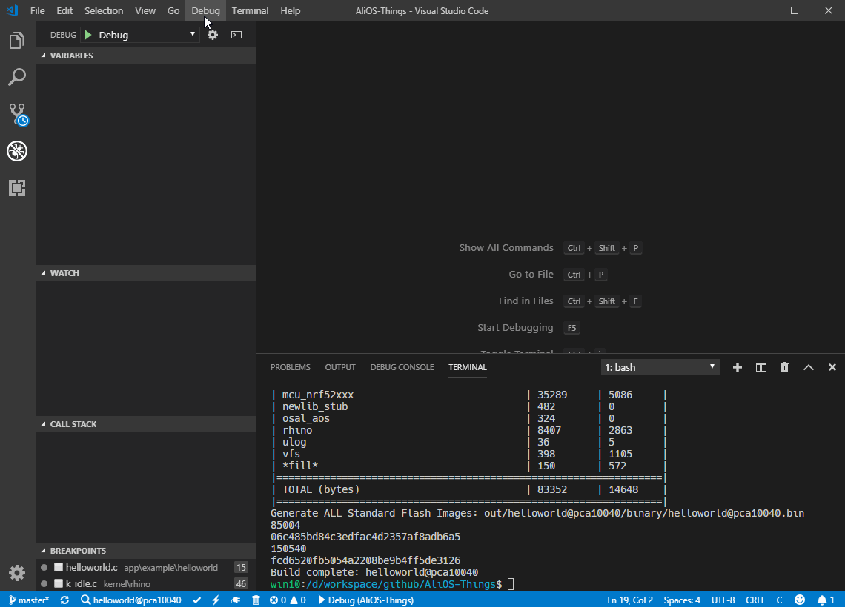Click 'Build complete: helloworld@pca10040' terminal line
This screenshot has width=845, height=607.
click(374, 572)
